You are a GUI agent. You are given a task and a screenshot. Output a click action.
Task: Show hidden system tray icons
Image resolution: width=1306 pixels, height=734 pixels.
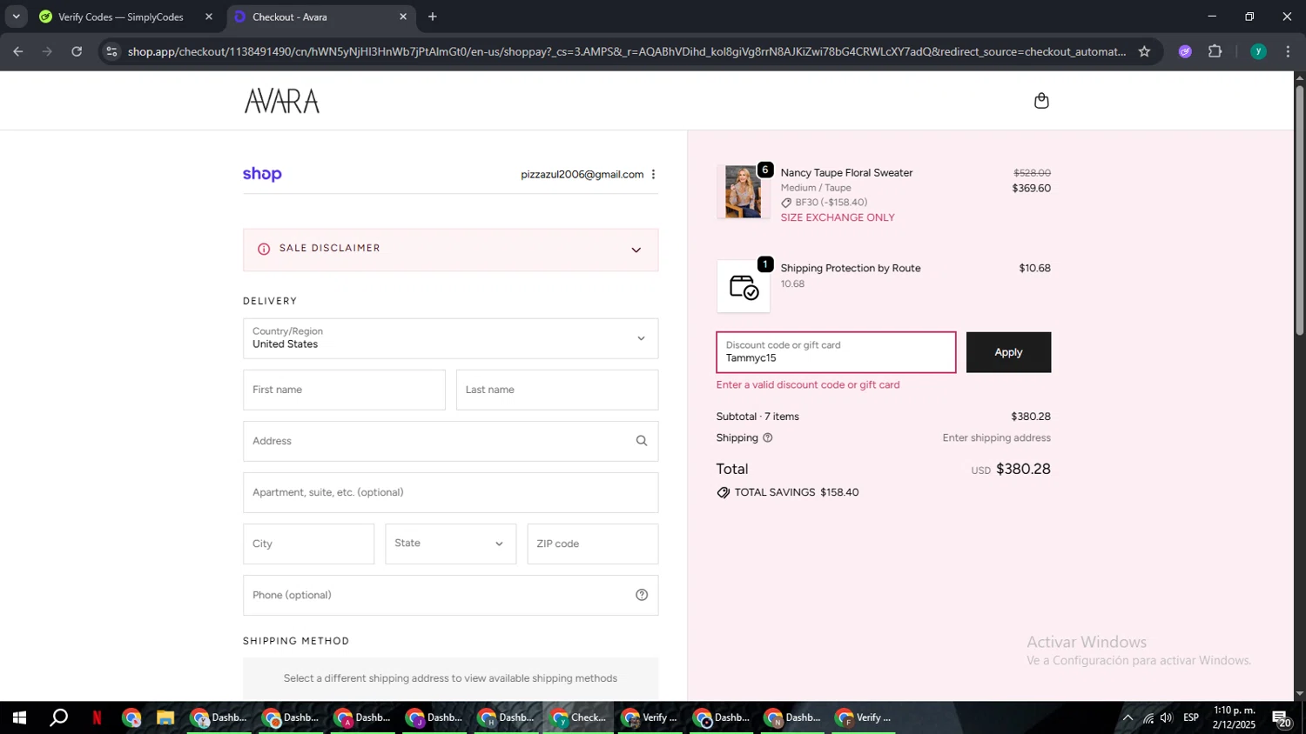(1128, 717)
